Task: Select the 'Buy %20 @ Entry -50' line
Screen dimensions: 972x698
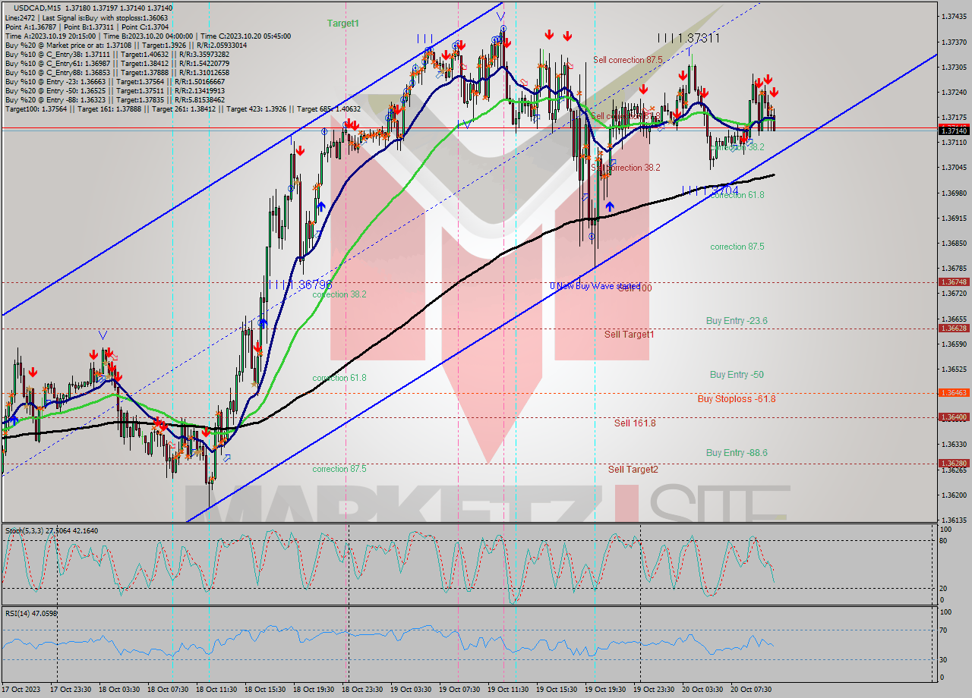Action: pos(114,90)
